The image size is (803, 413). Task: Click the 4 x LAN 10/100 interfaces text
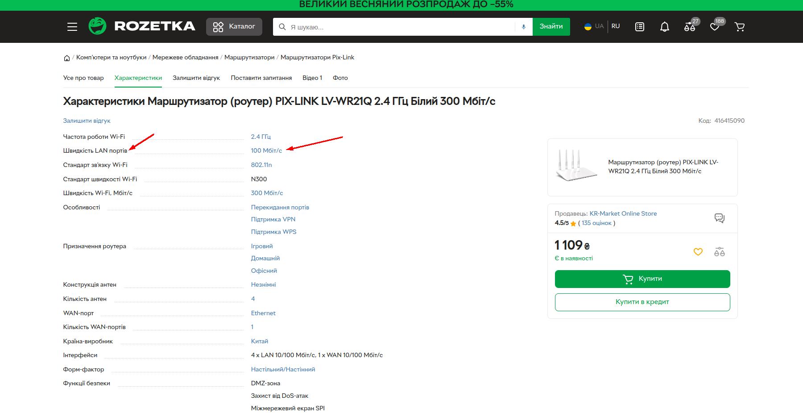(317, 355)
